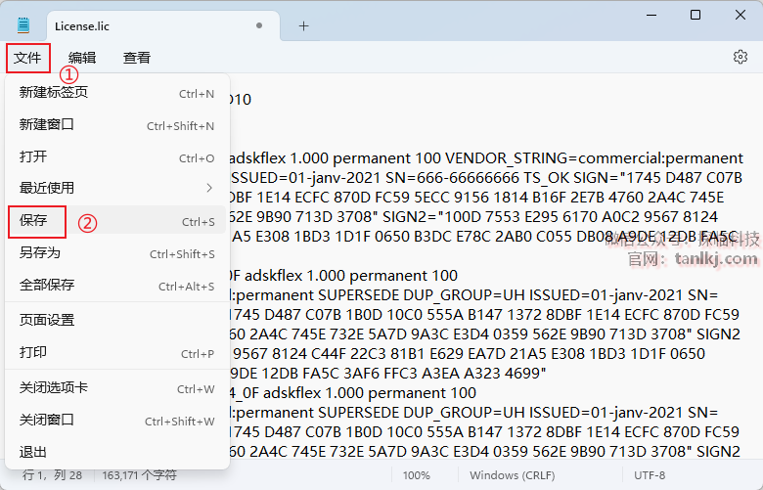Select 关闭窗口 menu entry
Viewport: 763px width, 490px height.
pyautogui.click(x=116, y=421)
